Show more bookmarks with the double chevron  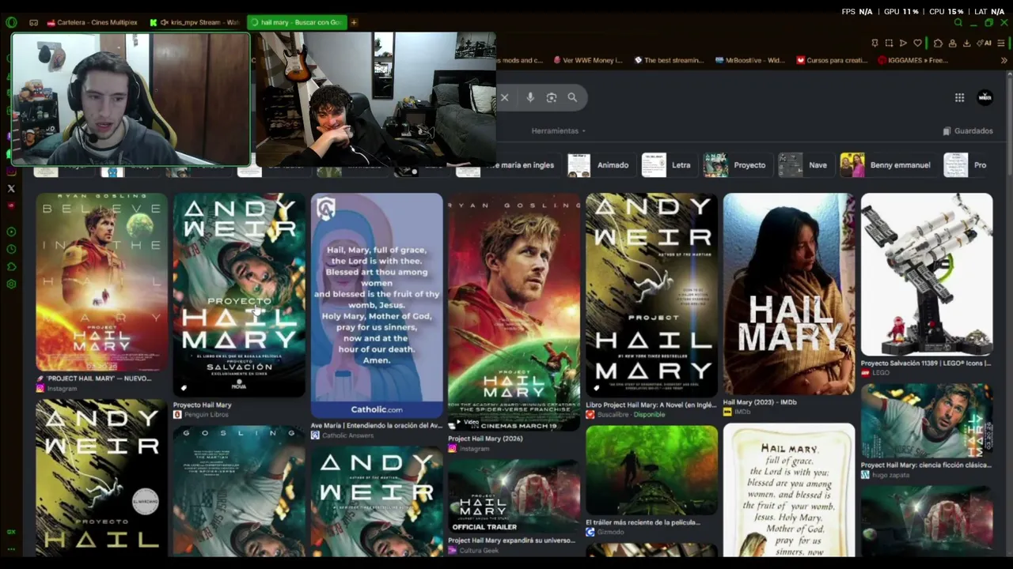point(1004,60)
